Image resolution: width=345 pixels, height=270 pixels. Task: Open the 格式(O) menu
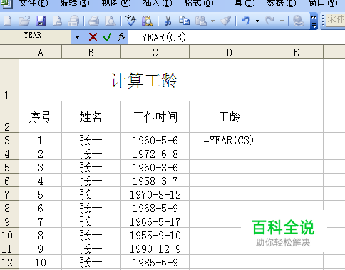point(199,4)
